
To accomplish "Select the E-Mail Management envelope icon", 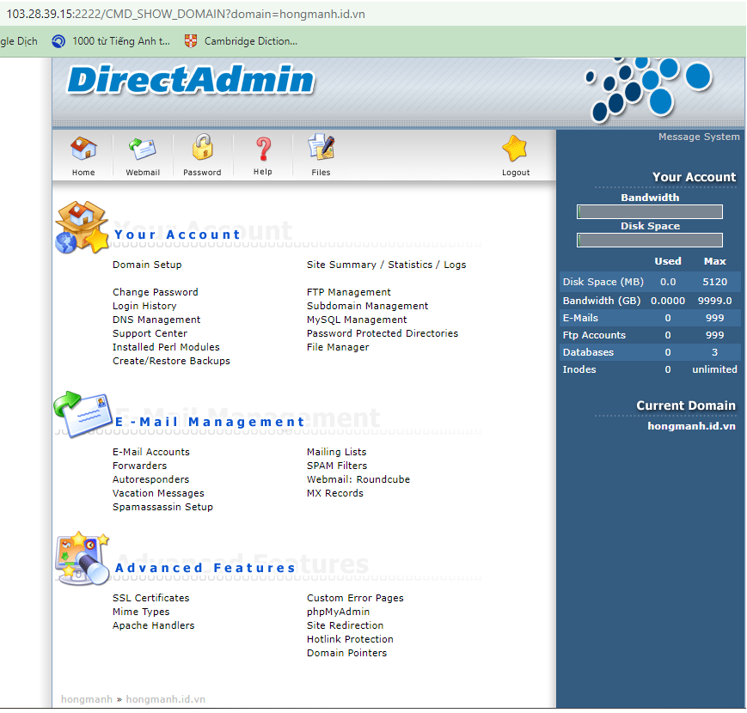I will (83, 414).
